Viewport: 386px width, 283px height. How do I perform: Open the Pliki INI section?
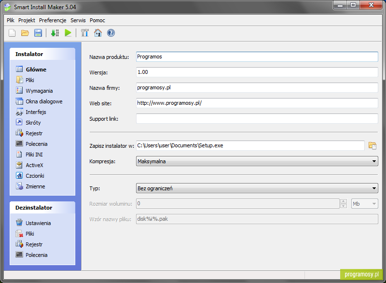[x=29, y=155]
